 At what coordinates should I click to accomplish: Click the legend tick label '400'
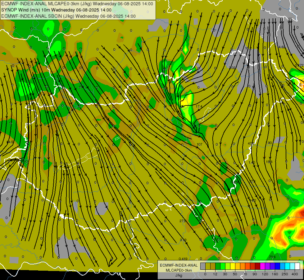295,274
